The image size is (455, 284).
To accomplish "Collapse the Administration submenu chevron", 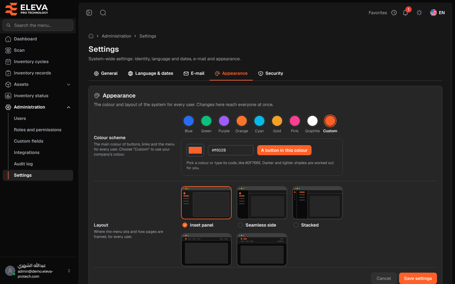I will click(x=69, y=107).
